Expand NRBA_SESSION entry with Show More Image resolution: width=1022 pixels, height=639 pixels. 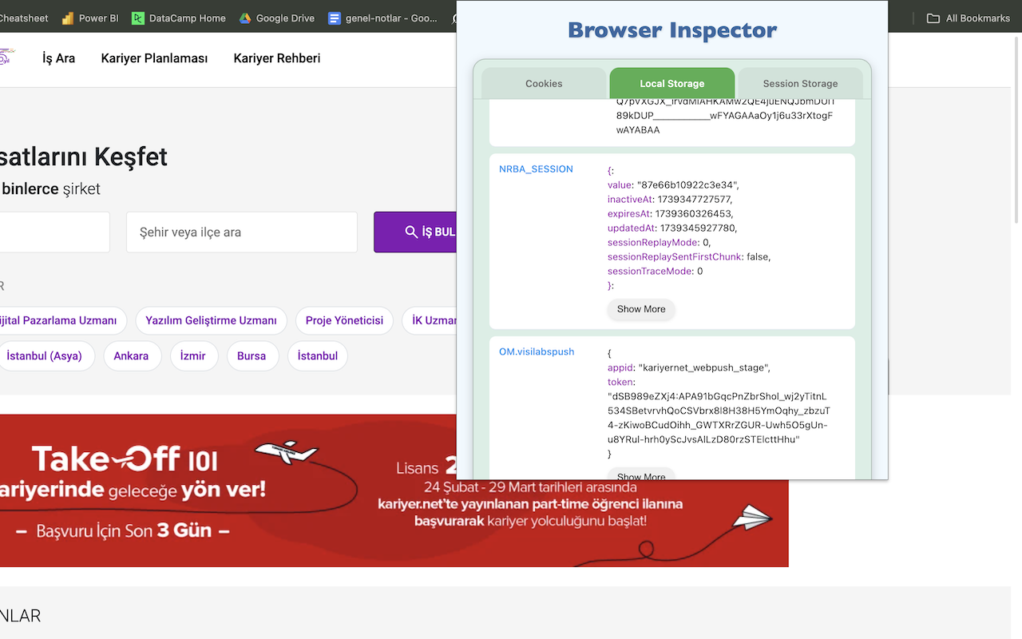(x=641, y=309)
